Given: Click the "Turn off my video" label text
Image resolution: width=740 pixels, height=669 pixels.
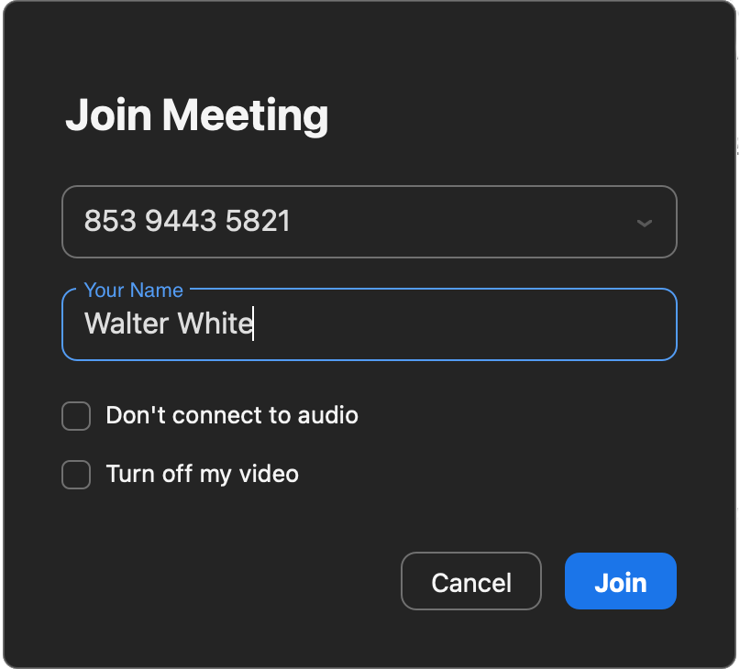Looking at the screenshot, I should [x=203, y=475].
